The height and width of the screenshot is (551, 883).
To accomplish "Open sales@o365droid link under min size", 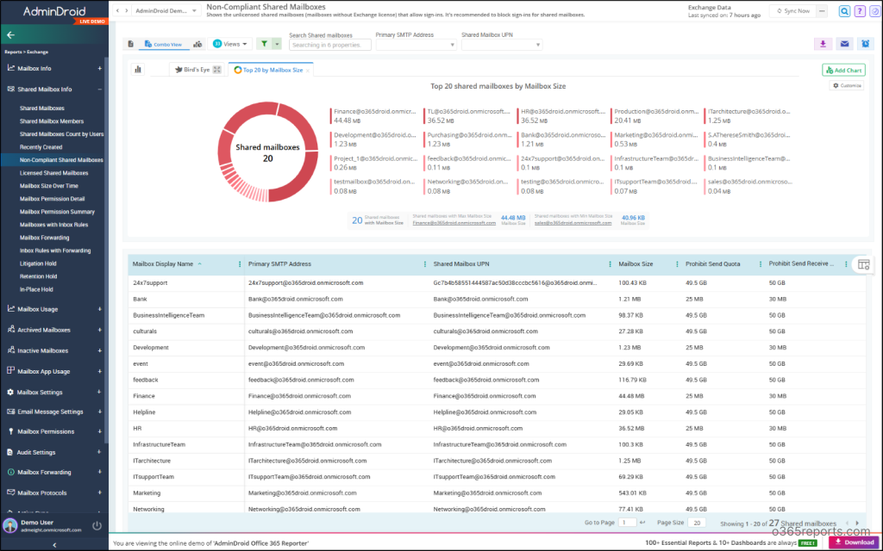I will [x=573, y=223].
